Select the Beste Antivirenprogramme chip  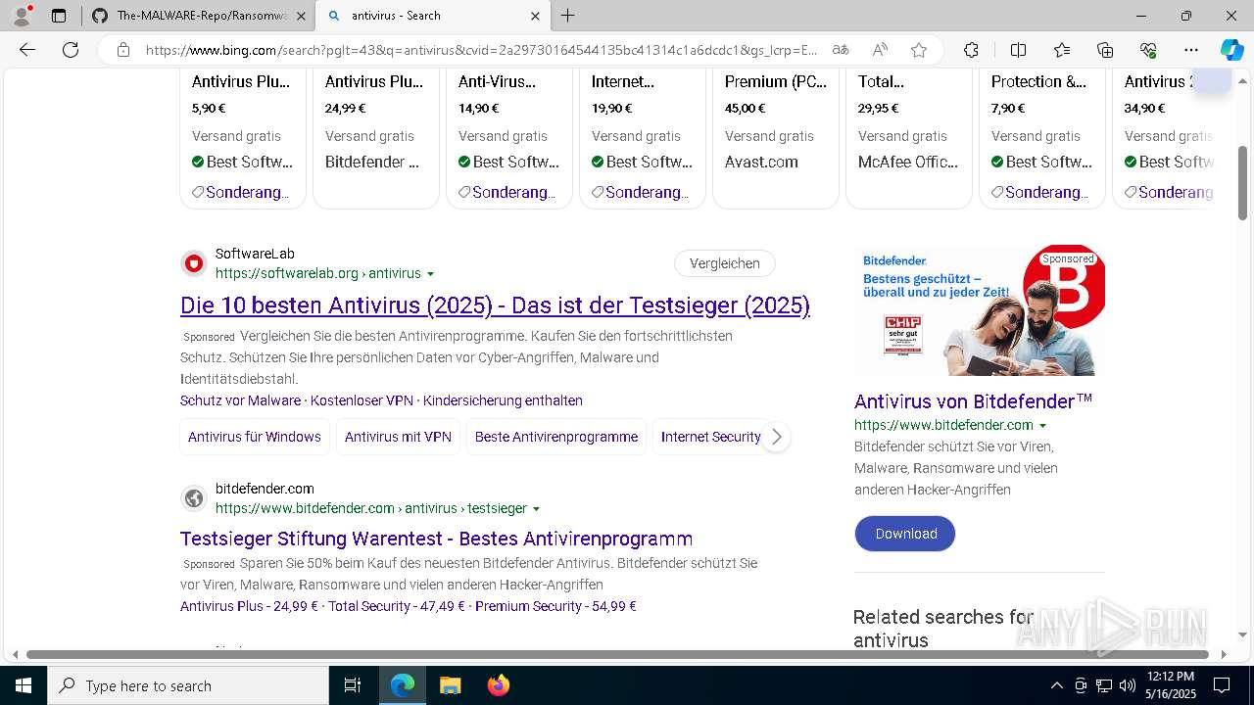pos(556,437)
